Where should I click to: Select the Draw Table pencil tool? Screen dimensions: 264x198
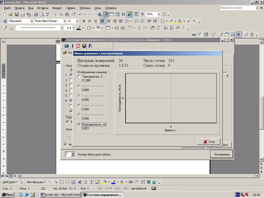[x=5, y=28]
